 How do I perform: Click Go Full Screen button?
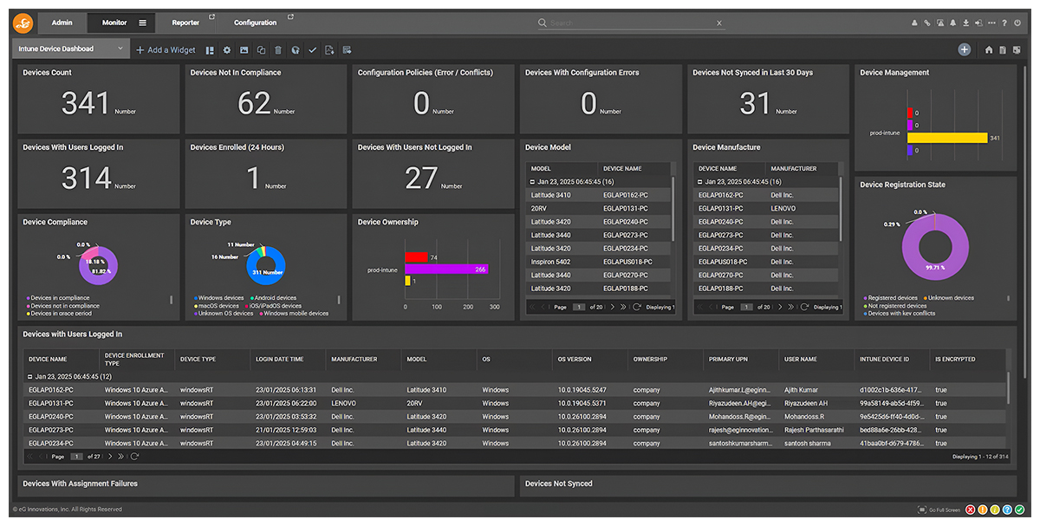[939, 510]
